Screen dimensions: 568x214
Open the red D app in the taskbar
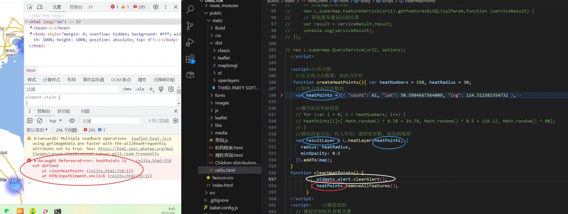[45, 211]
